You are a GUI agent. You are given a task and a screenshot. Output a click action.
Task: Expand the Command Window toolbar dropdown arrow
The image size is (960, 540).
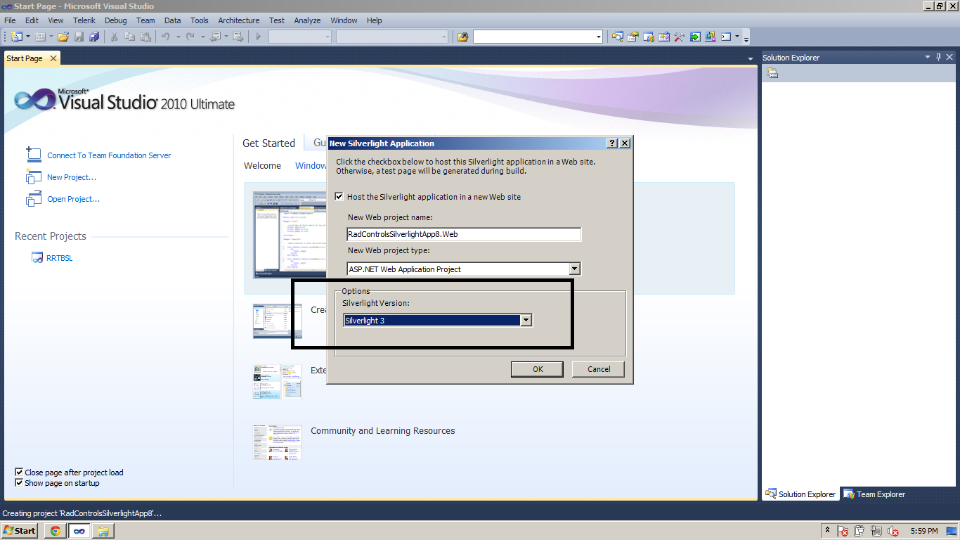coord(737,37)
